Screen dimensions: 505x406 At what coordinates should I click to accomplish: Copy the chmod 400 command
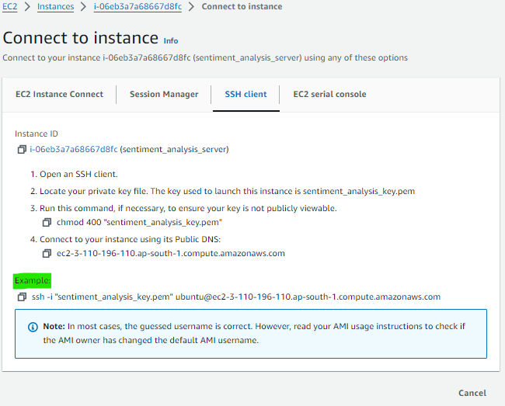click(47, 222)
